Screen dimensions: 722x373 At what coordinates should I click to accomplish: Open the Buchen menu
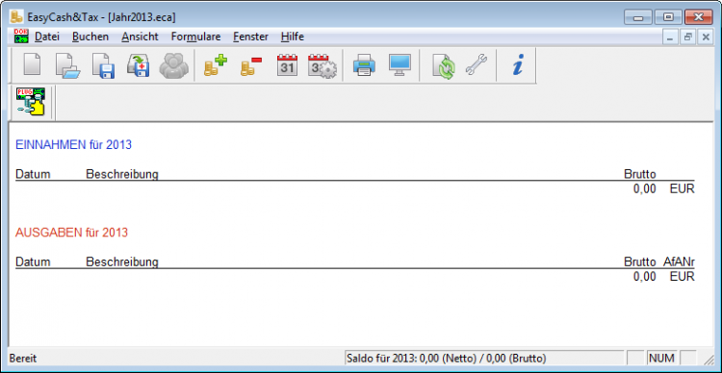(x=90, y=37)
